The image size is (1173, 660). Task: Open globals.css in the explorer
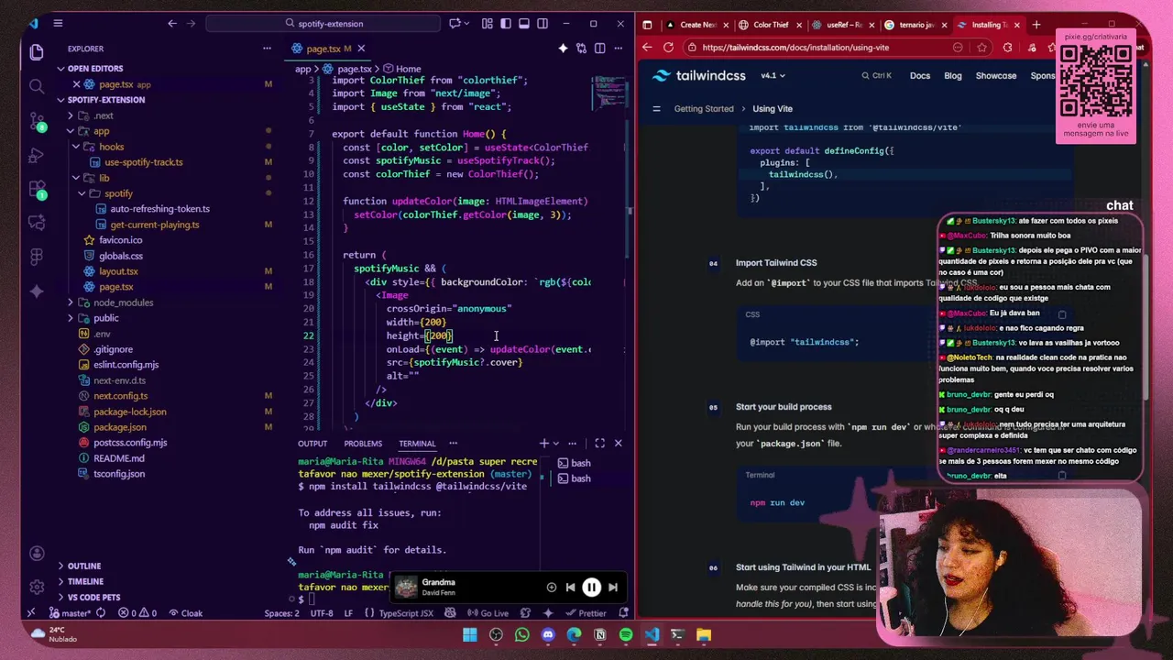pos(120,256)
